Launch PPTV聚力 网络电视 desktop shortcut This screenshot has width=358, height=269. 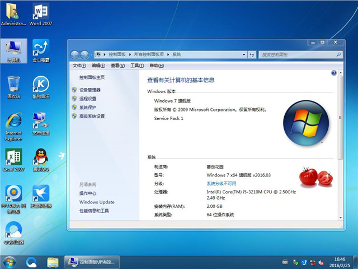(x=13, y=200)
